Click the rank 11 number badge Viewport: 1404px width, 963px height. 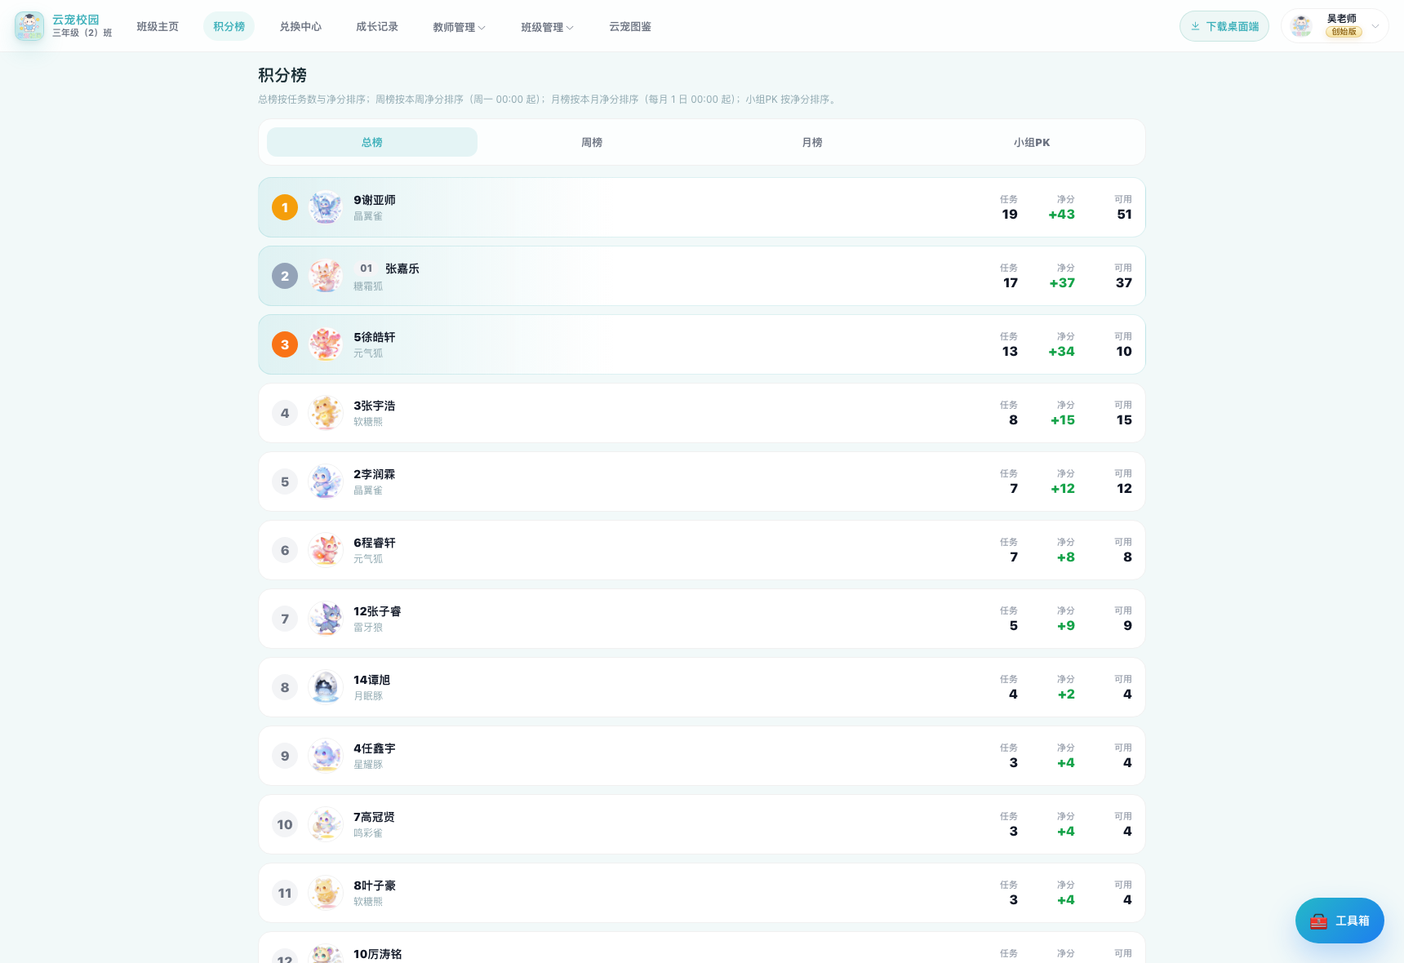tap(285, 893)
